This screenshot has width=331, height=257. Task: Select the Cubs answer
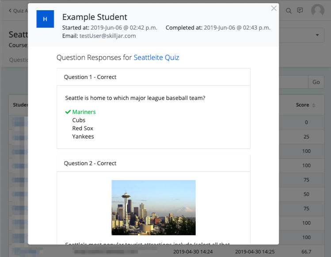pyautogui.click(x=79, y=120)
